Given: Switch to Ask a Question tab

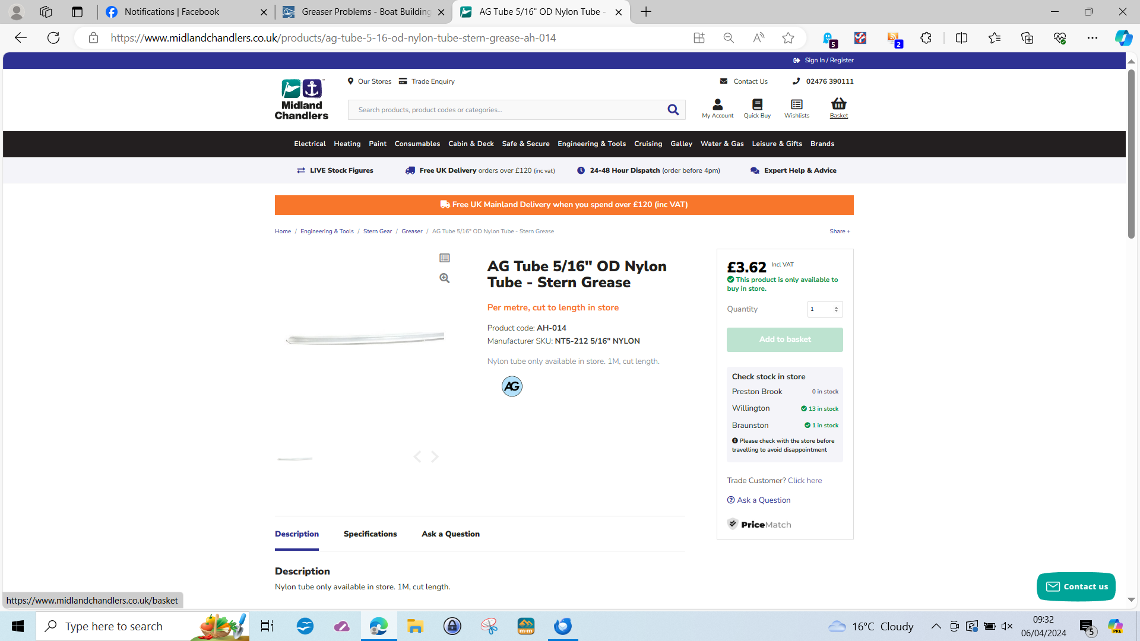Looking at the screenshot, I should [451, 534].
